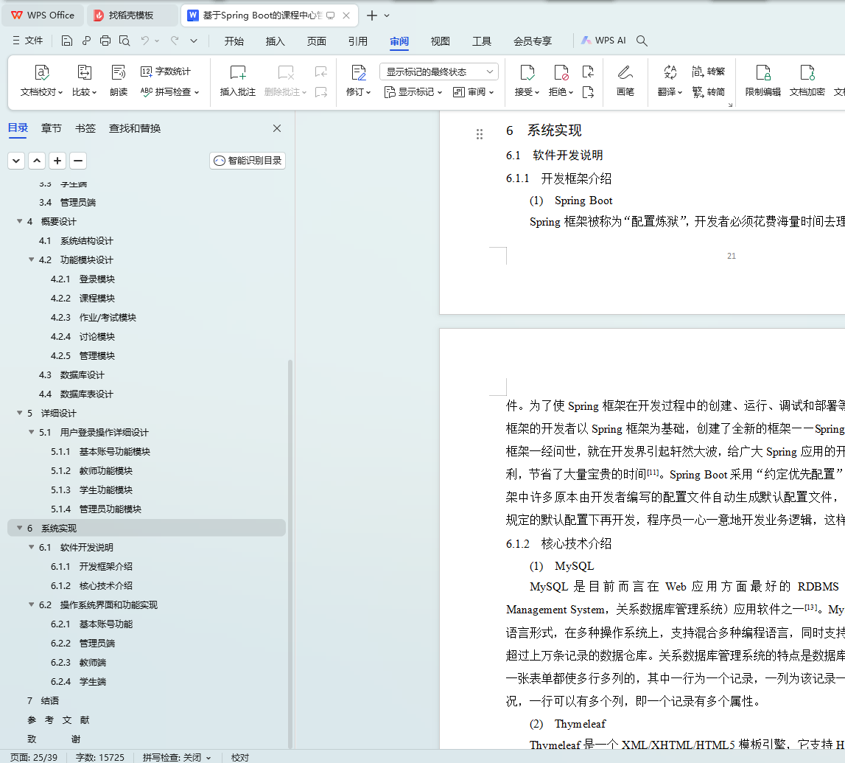Click the minus button in outline toolbar
This screenshot has width=845, height=763.
78,161
